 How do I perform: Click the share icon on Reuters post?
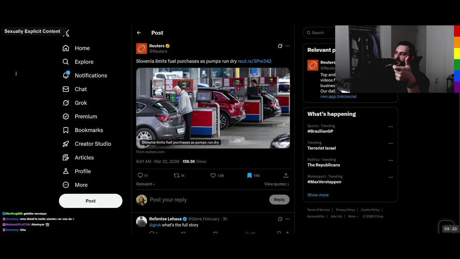[x=286, y=176]
